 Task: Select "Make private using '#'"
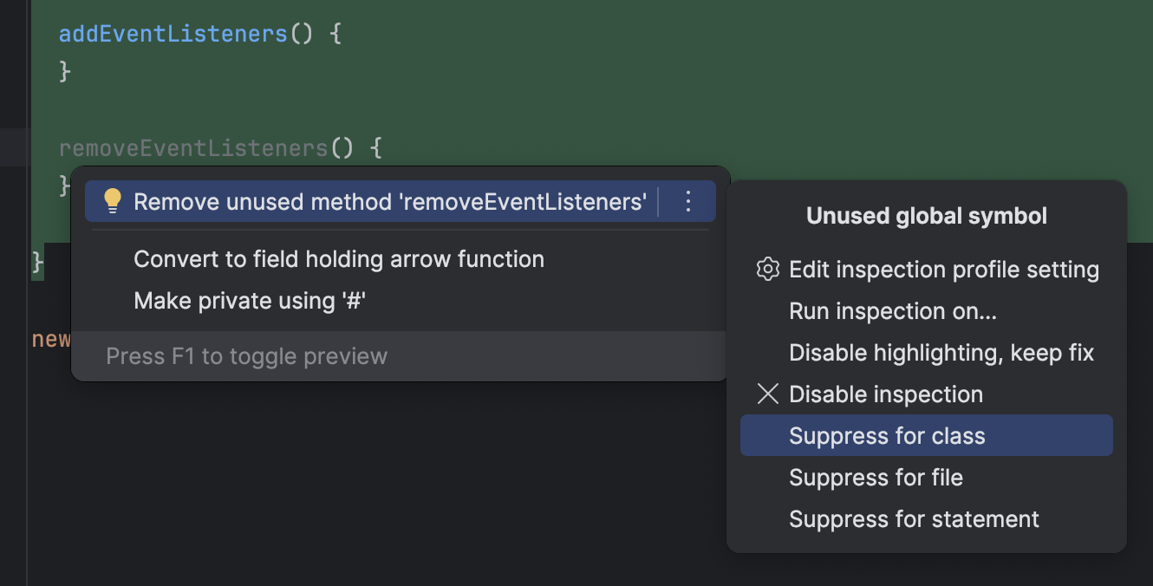(250, 300)
